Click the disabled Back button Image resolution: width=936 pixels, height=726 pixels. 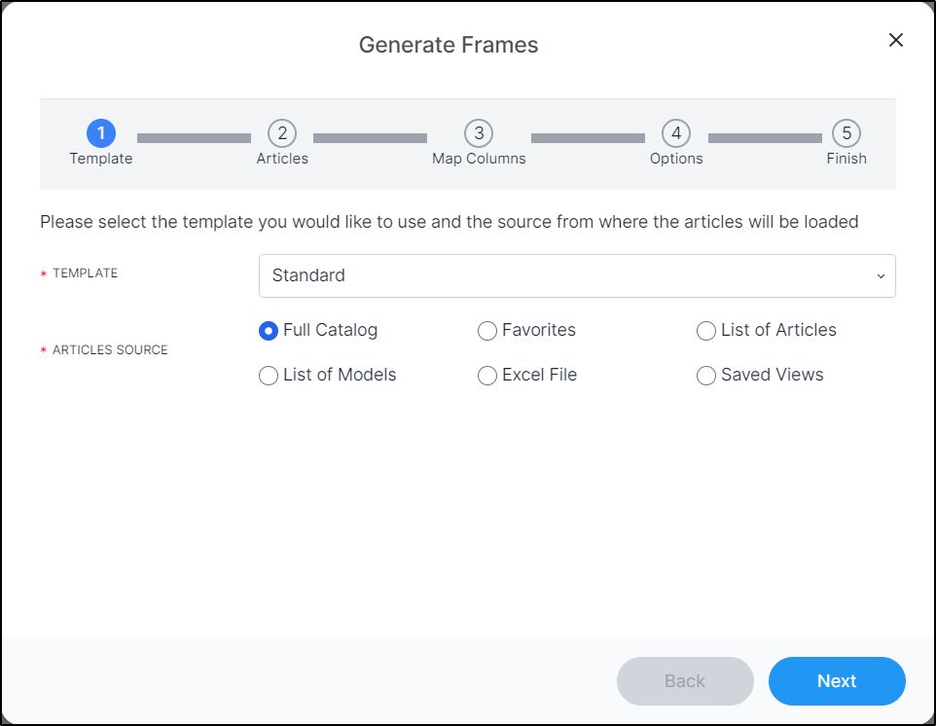(x=685, y=681)
